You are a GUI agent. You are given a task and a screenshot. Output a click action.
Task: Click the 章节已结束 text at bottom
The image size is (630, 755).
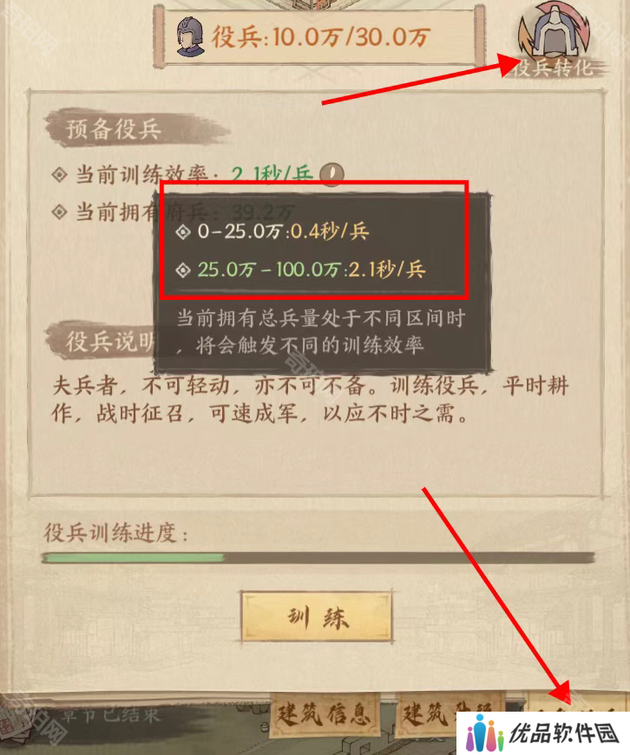pos(110,715)
